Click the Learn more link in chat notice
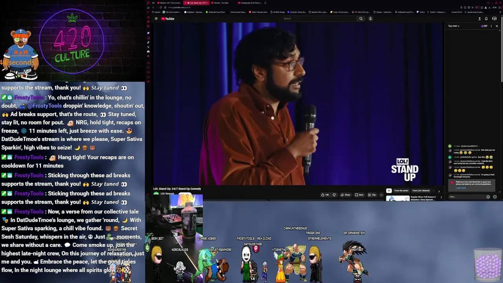The width and height of the screenshot is (503, 283). point(461,188)
